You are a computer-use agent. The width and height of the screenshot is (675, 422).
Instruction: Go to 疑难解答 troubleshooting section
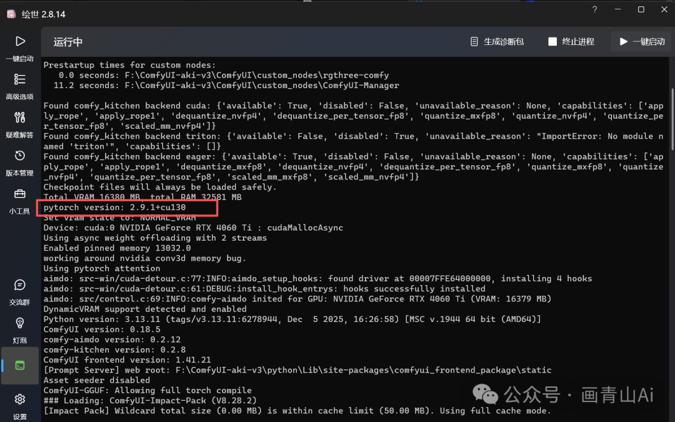(x=19, y=124)
